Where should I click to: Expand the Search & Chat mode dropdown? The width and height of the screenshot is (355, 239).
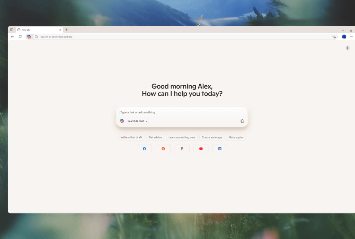[x=137, y=121]
